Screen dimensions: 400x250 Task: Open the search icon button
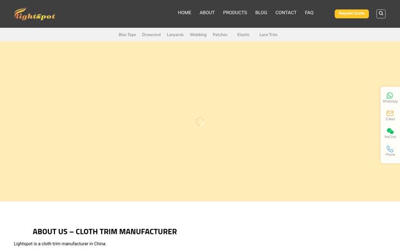381,13
